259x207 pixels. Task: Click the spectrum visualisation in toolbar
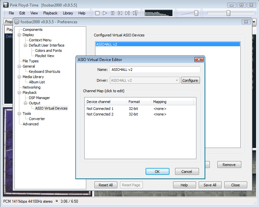158,13
